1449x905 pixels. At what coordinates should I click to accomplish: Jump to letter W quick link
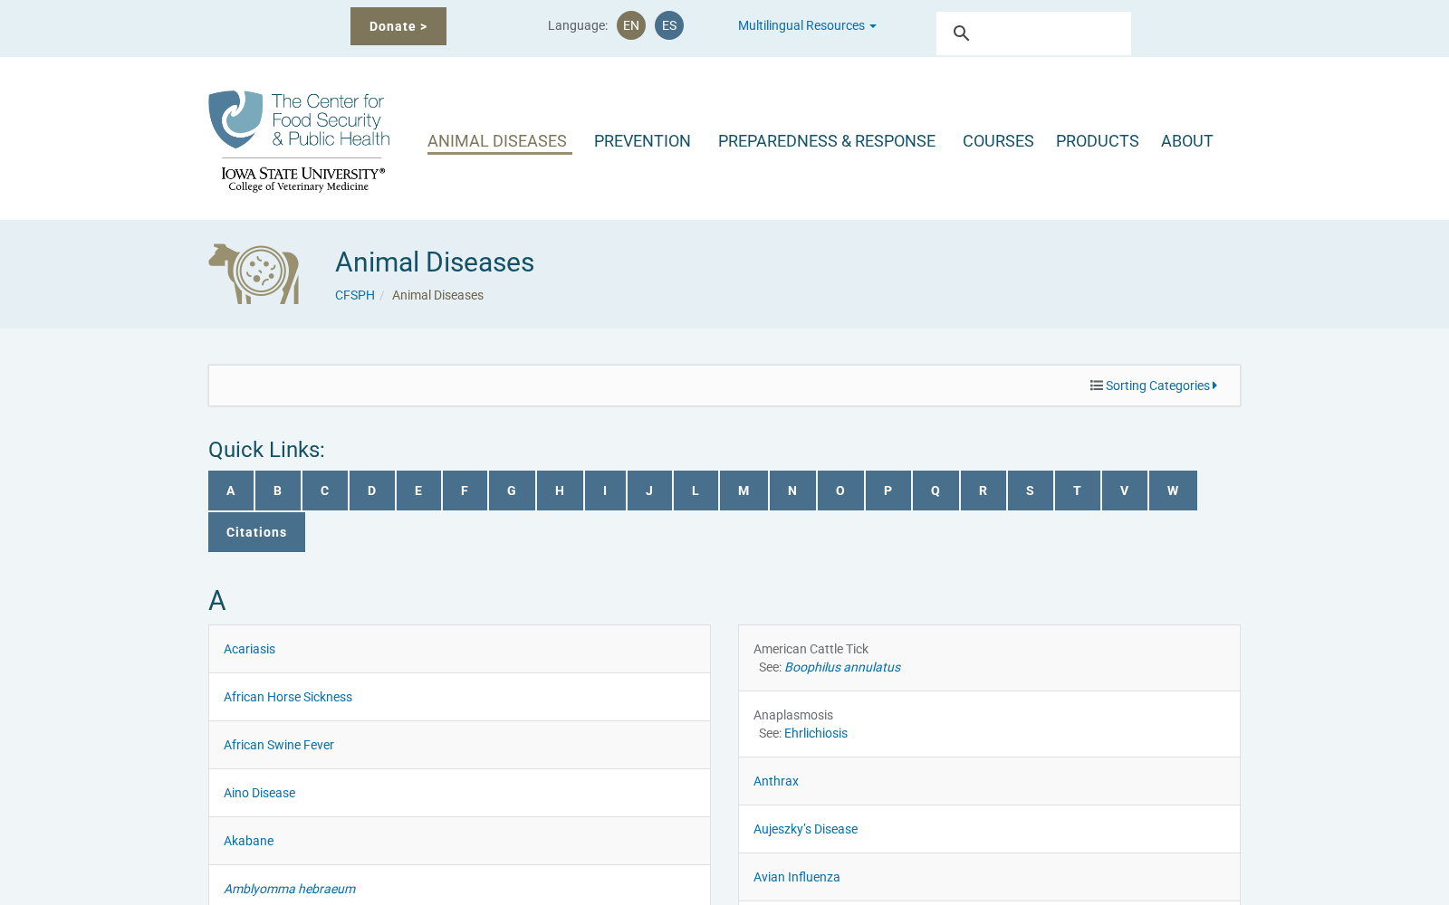[1173, 491]
